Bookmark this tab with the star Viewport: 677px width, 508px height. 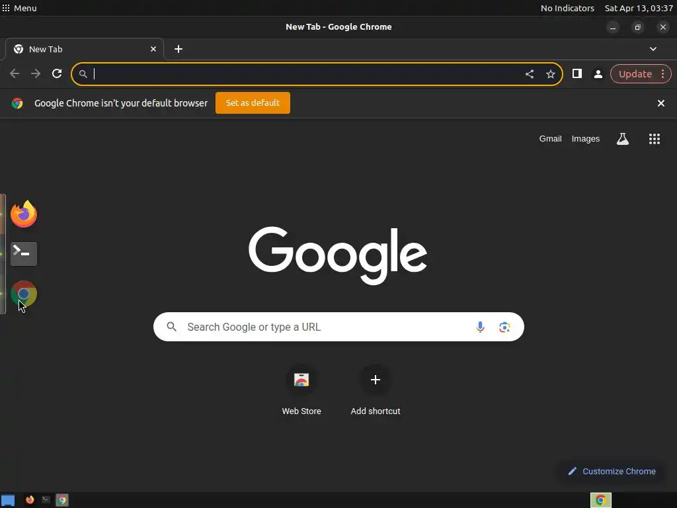pos(551,74)
